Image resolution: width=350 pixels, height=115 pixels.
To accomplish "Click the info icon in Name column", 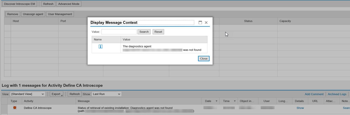I will click(101, 46).
